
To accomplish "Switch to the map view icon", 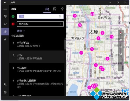I will [5, 16].
